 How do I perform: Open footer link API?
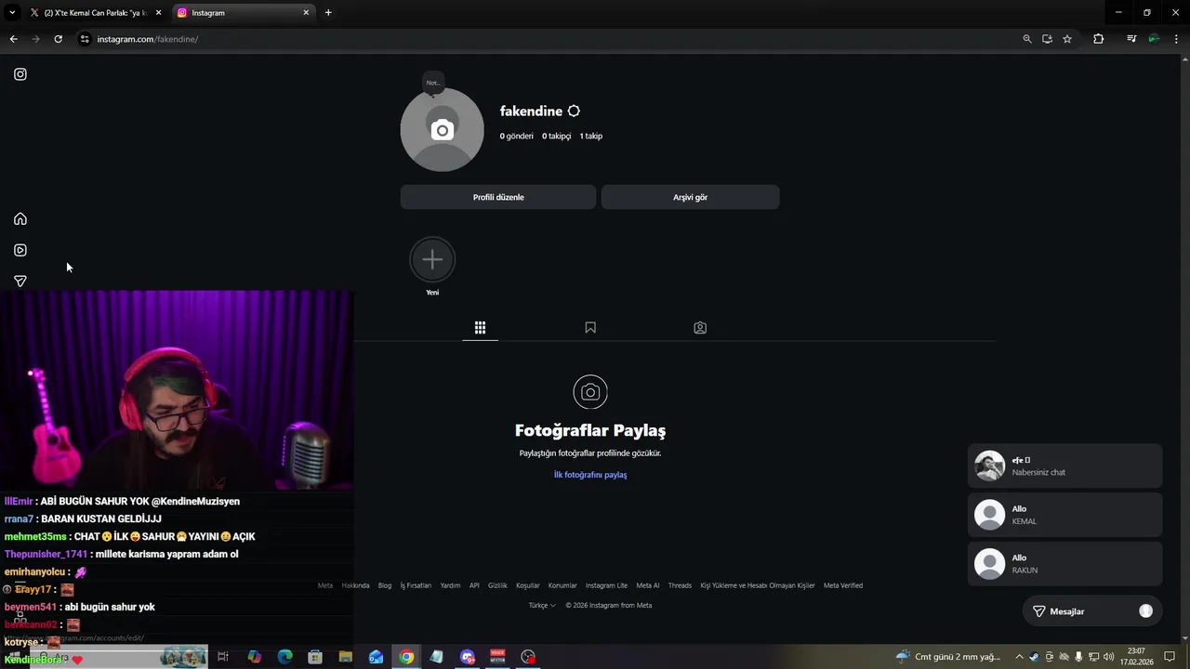(x=474, y=585)
